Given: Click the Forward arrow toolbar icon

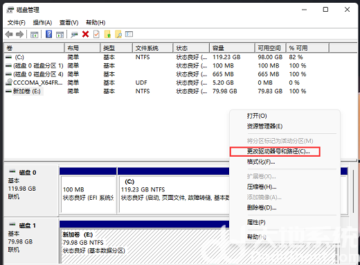Looking at the screenshot, I should [19, 35].
